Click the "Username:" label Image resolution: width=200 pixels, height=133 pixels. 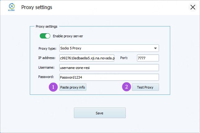[47, 68]
